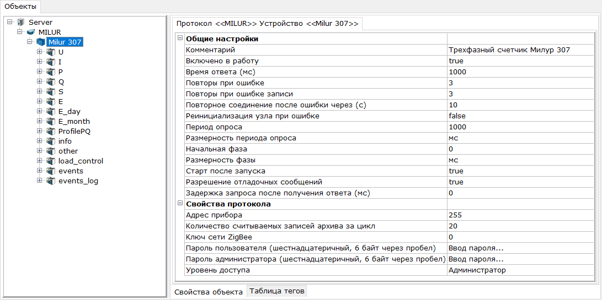Screen dimensions: 602x300
Task: Click the Q group icon
Action: pyautogui.click(x=51, y=81)
